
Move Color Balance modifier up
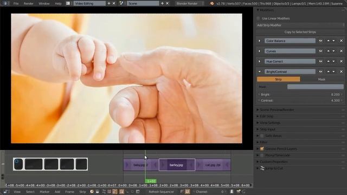point(328,41)
